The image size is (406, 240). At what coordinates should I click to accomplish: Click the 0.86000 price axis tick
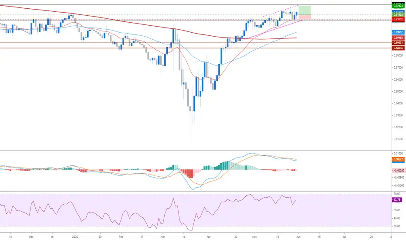point(398,79)
